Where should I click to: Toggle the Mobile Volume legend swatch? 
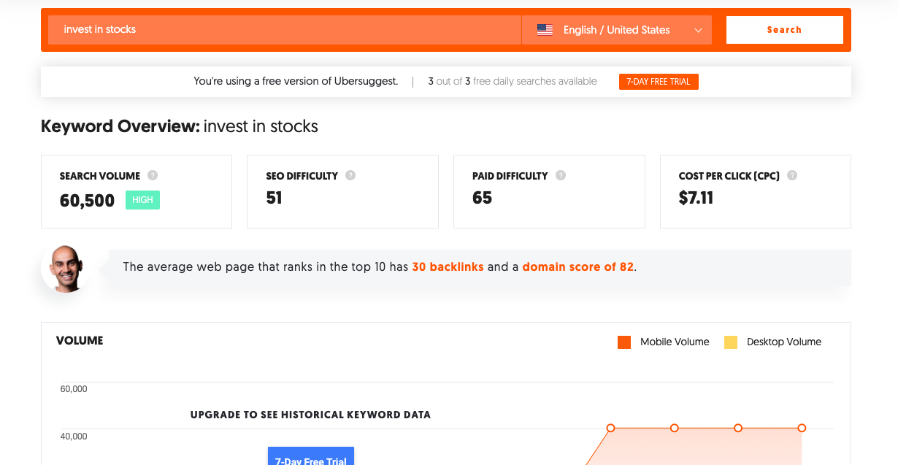[624, 342]
